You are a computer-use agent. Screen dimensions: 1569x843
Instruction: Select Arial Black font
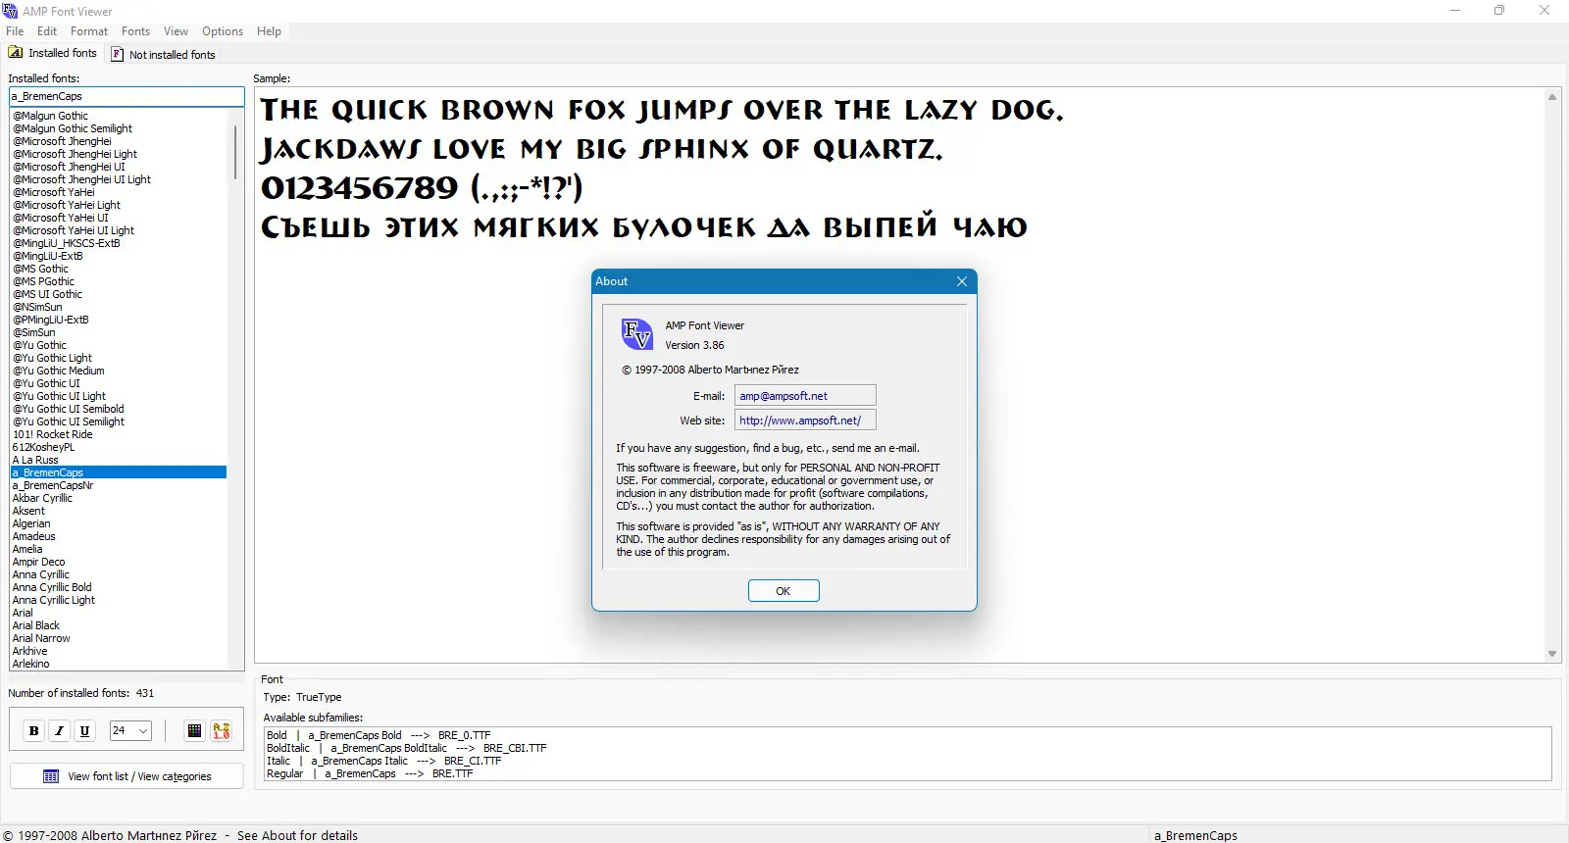point(119,625)
